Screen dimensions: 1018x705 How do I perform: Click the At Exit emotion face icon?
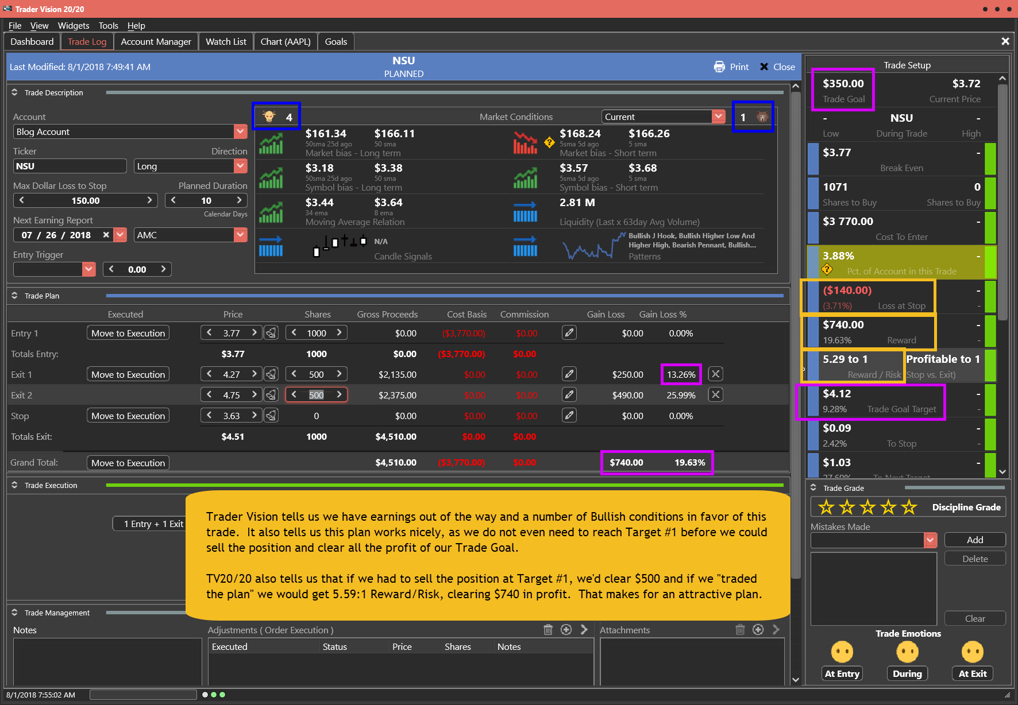[x=973, y=652]
